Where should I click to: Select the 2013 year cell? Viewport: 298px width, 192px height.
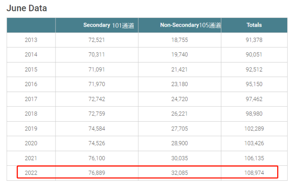(x=31, y=40)
